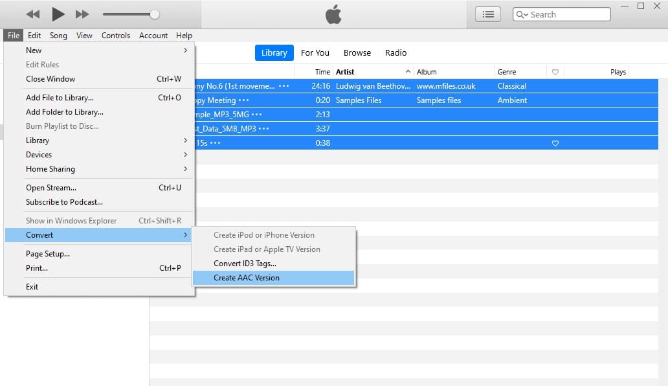Viewport: 668px width, 386px height.
Task: Open the View menu
Action: click(84, 36)
